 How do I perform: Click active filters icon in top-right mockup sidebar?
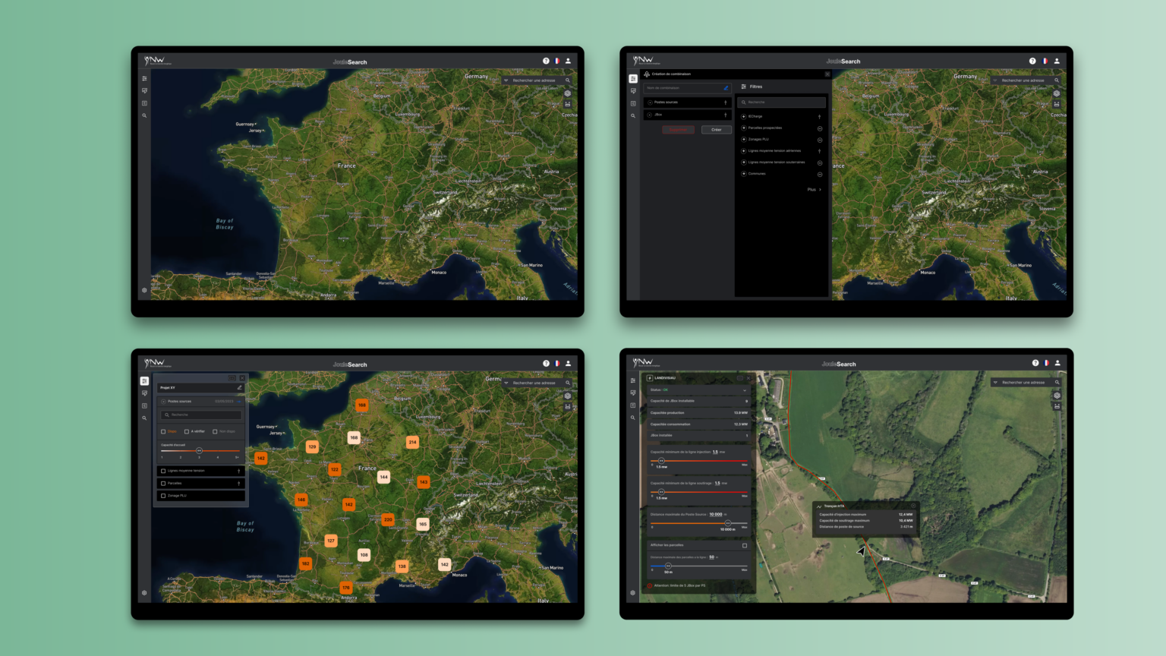(x=633, y=78)
